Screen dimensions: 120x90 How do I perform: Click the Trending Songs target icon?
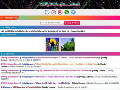pyautogui.click(x=2, y=18)
